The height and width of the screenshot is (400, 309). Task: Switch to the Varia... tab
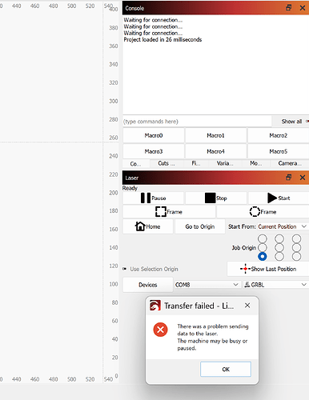[x=225, y=163]
